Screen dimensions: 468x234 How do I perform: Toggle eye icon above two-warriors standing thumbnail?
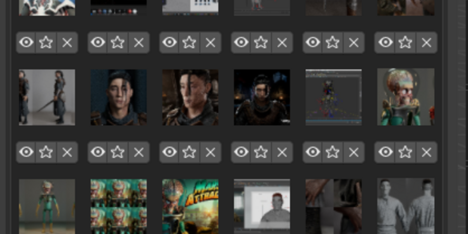click(26, 43)
